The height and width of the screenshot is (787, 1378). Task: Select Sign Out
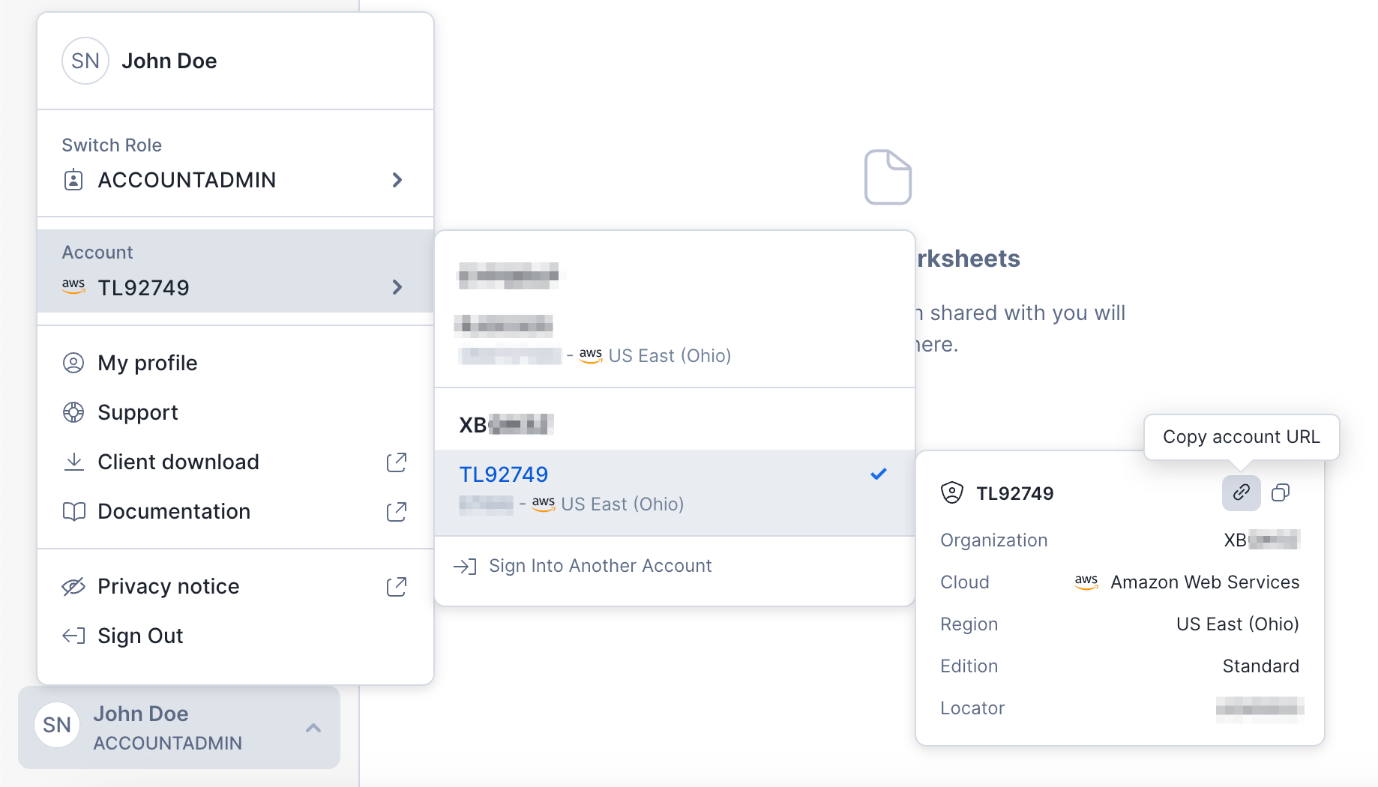(x=235, y=636)
